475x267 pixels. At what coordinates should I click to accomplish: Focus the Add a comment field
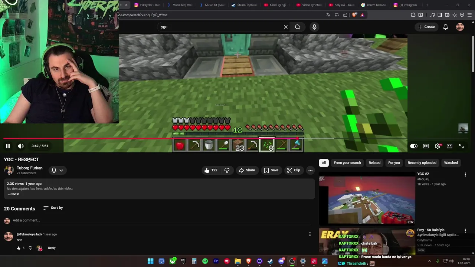tap(162, 220)
